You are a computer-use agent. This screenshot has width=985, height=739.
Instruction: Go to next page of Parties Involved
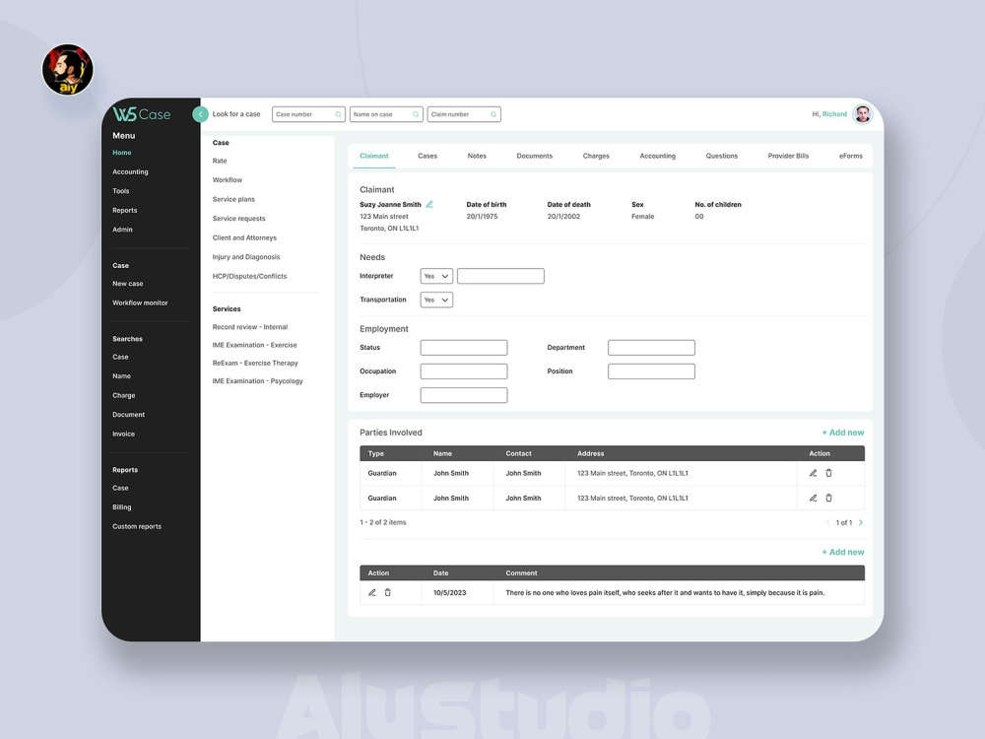pyautogui.click(x=861, y=522)
